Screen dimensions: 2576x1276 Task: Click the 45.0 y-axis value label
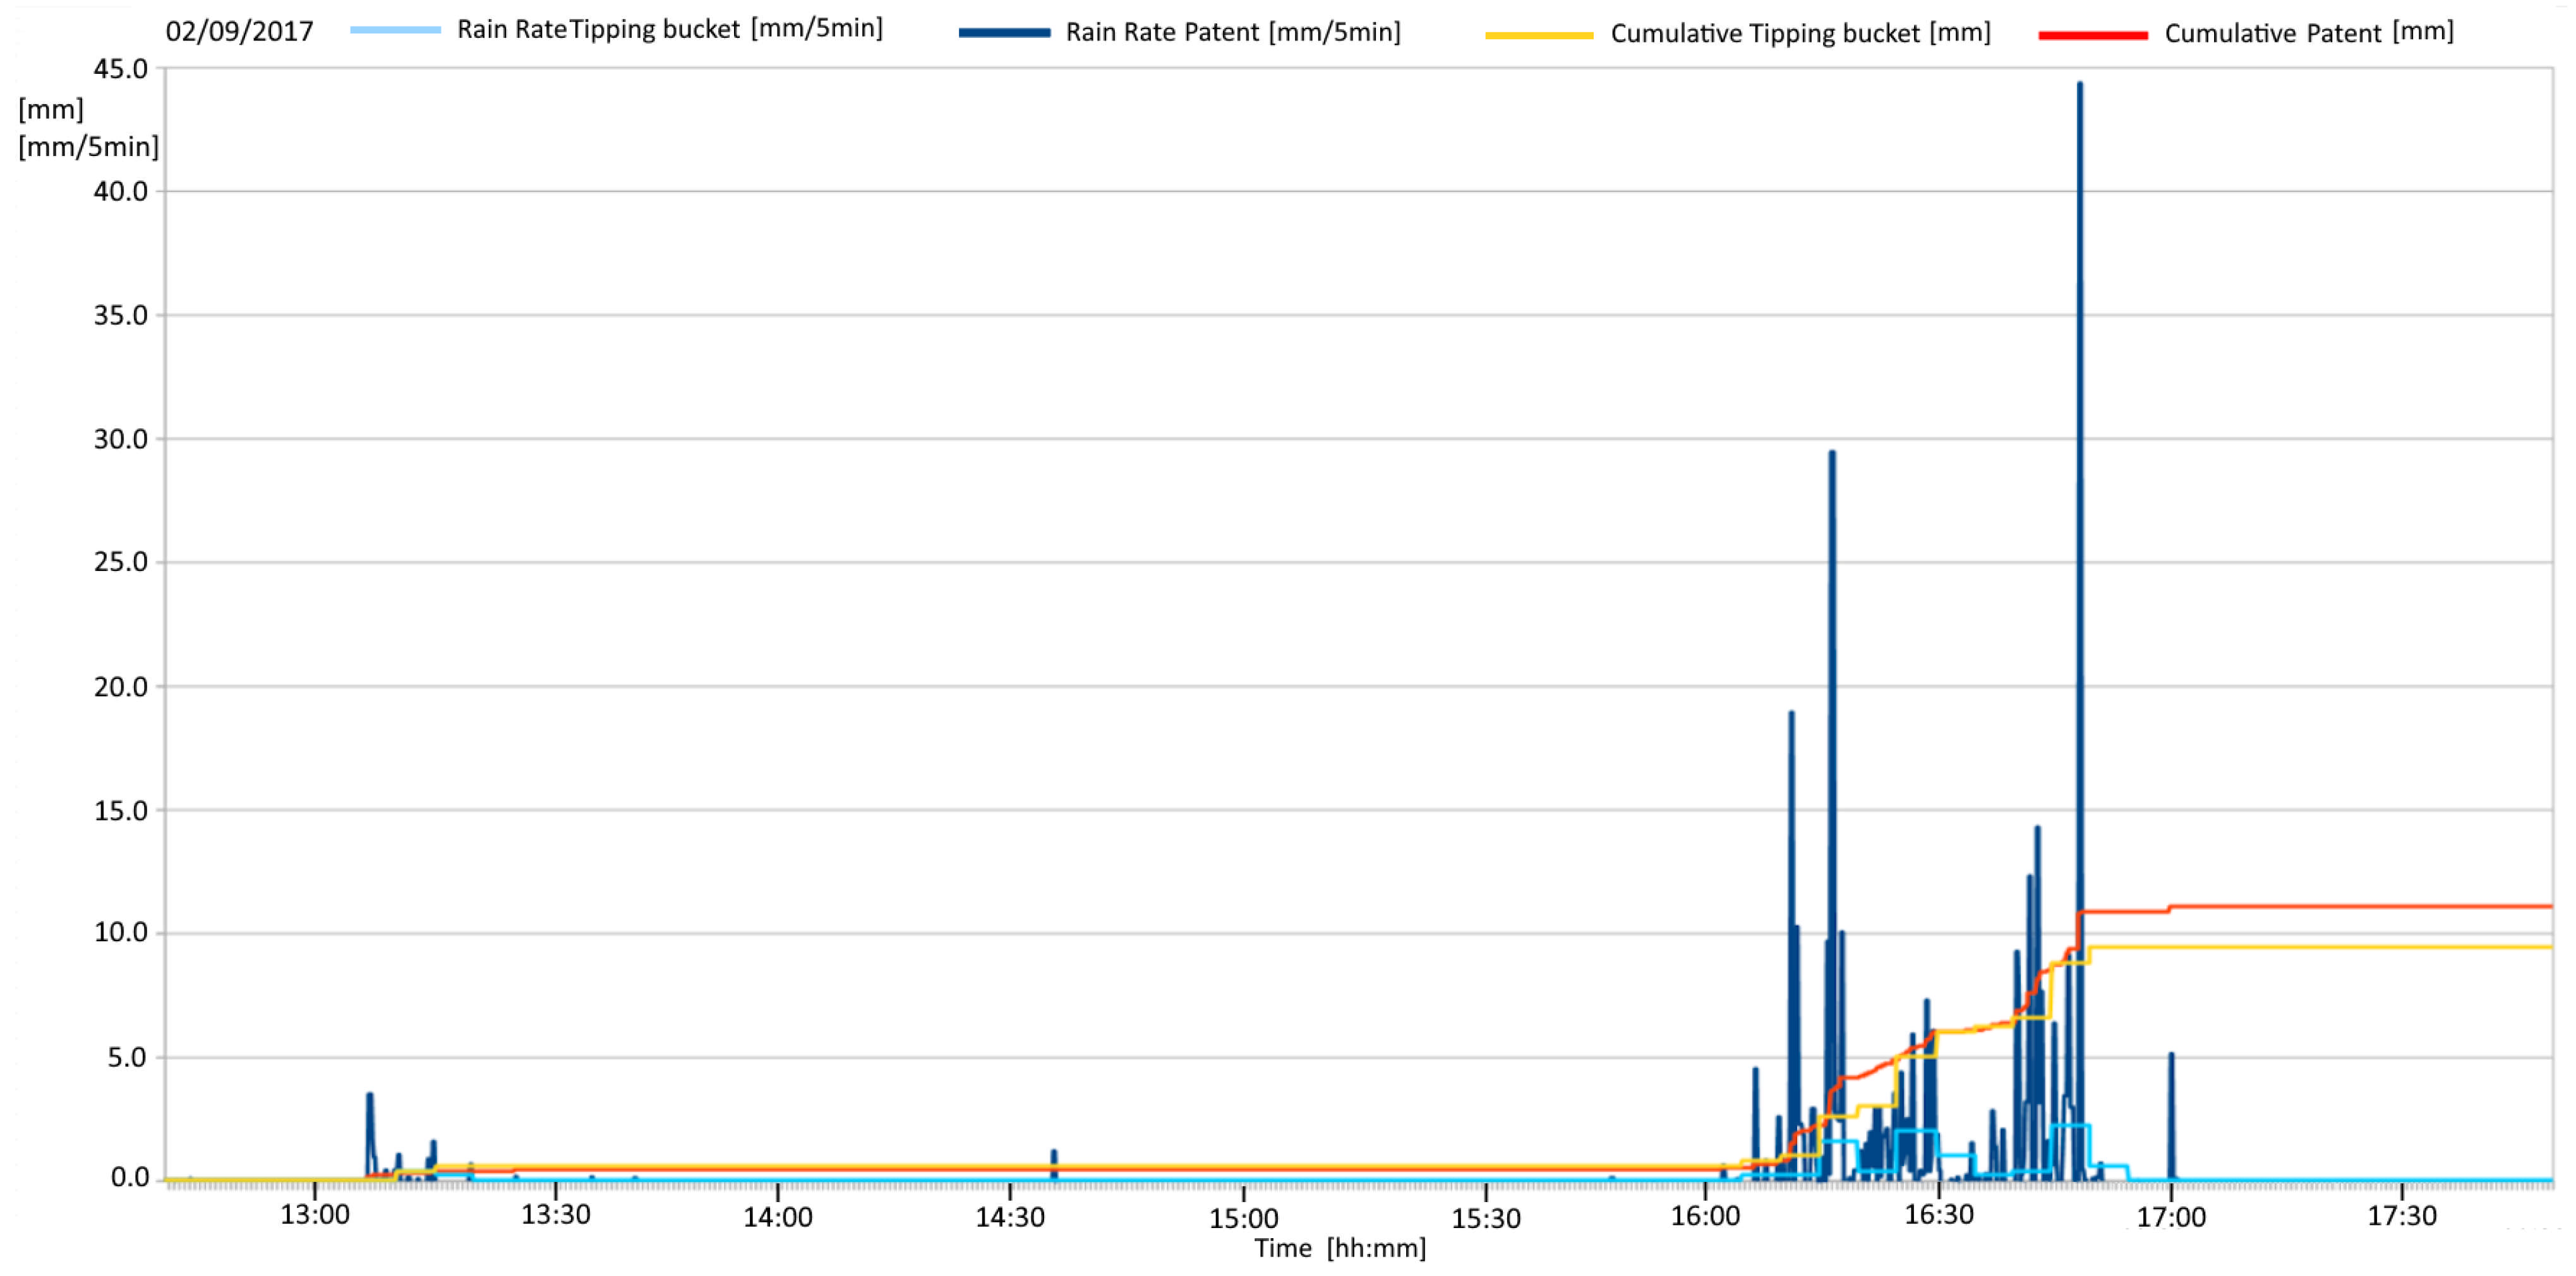(x=120, y=69)
